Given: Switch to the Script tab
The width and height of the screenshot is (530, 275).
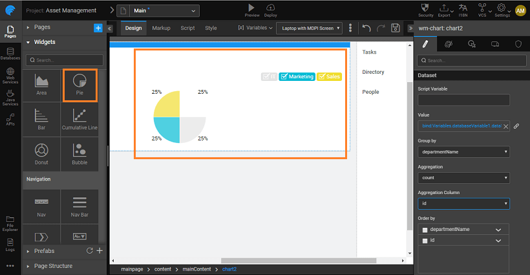Looking at the screenshot, I should (x=187, y=28).
